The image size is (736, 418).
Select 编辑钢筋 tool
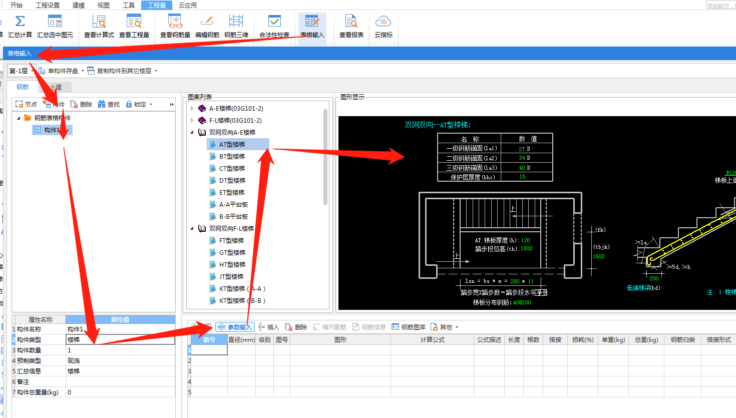[207, 27]
